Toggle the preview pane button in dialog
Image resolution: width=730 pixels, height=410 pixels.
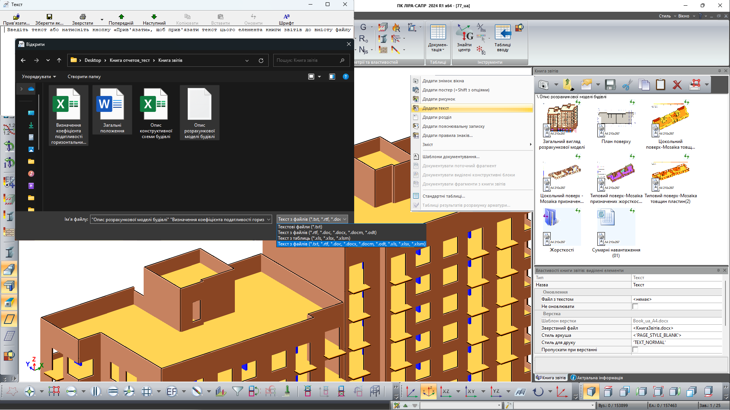(x=332, y=77)
